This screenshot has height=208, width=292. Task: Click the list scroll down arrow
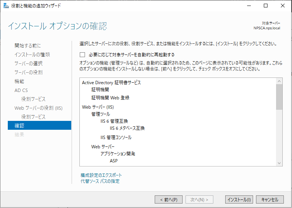279,163
